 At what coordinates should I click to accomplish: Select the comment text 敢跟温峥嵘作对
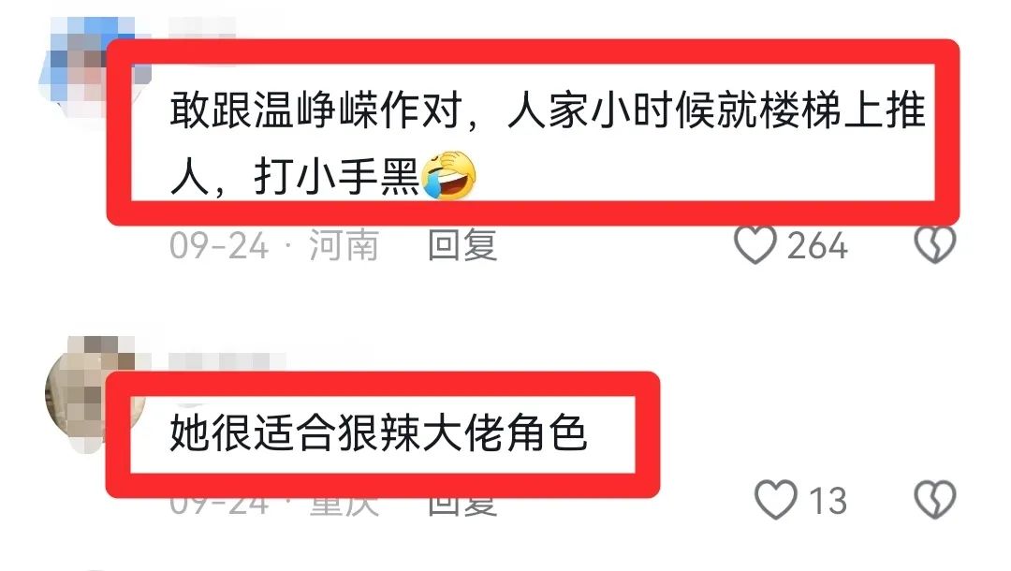coord(316,110)
